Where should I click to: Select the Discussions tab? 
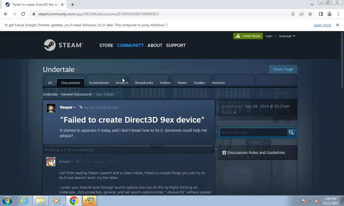(x=70, y=83)
